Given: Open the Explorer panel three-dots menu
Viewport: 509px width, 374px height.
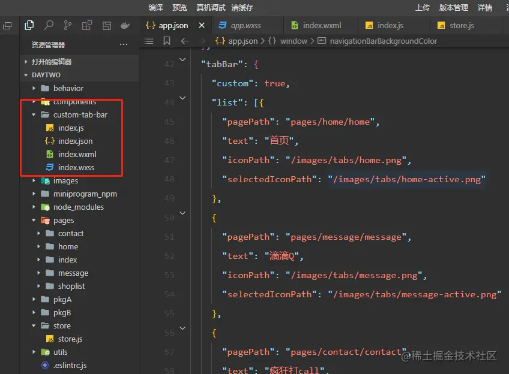Looking at the screenshot, I should [124, 44].
